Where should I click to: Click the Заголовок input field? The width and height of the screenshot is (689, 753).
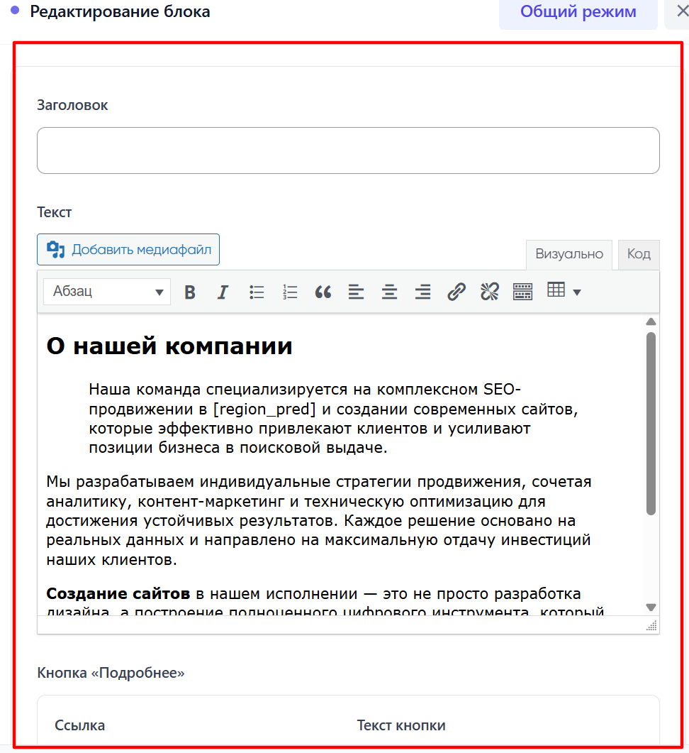click(348, 150)
